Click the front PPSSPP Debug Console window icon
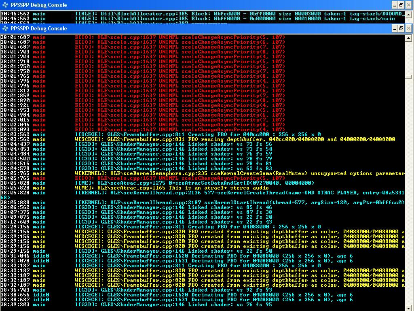This screenshot has width=414, height=311. click(5, 28)
